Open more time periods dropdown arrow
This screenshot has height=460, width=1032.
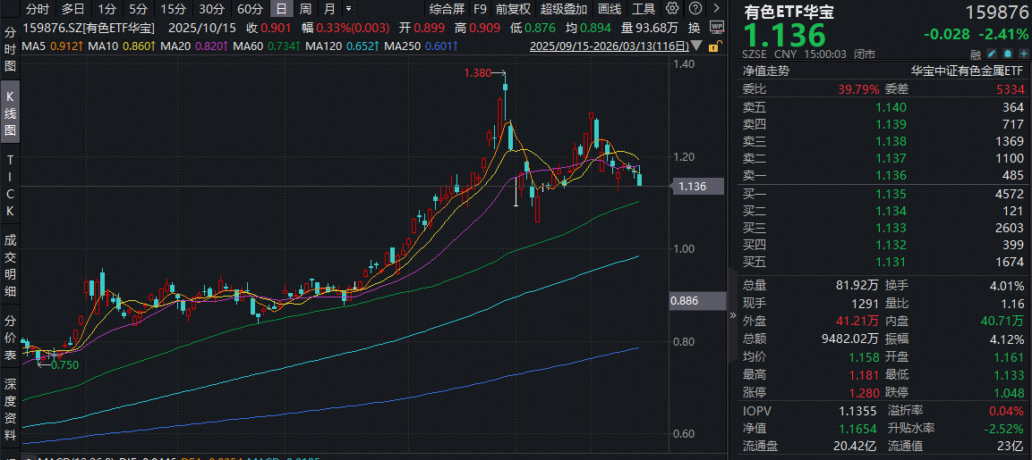click(x=347, y=9)
